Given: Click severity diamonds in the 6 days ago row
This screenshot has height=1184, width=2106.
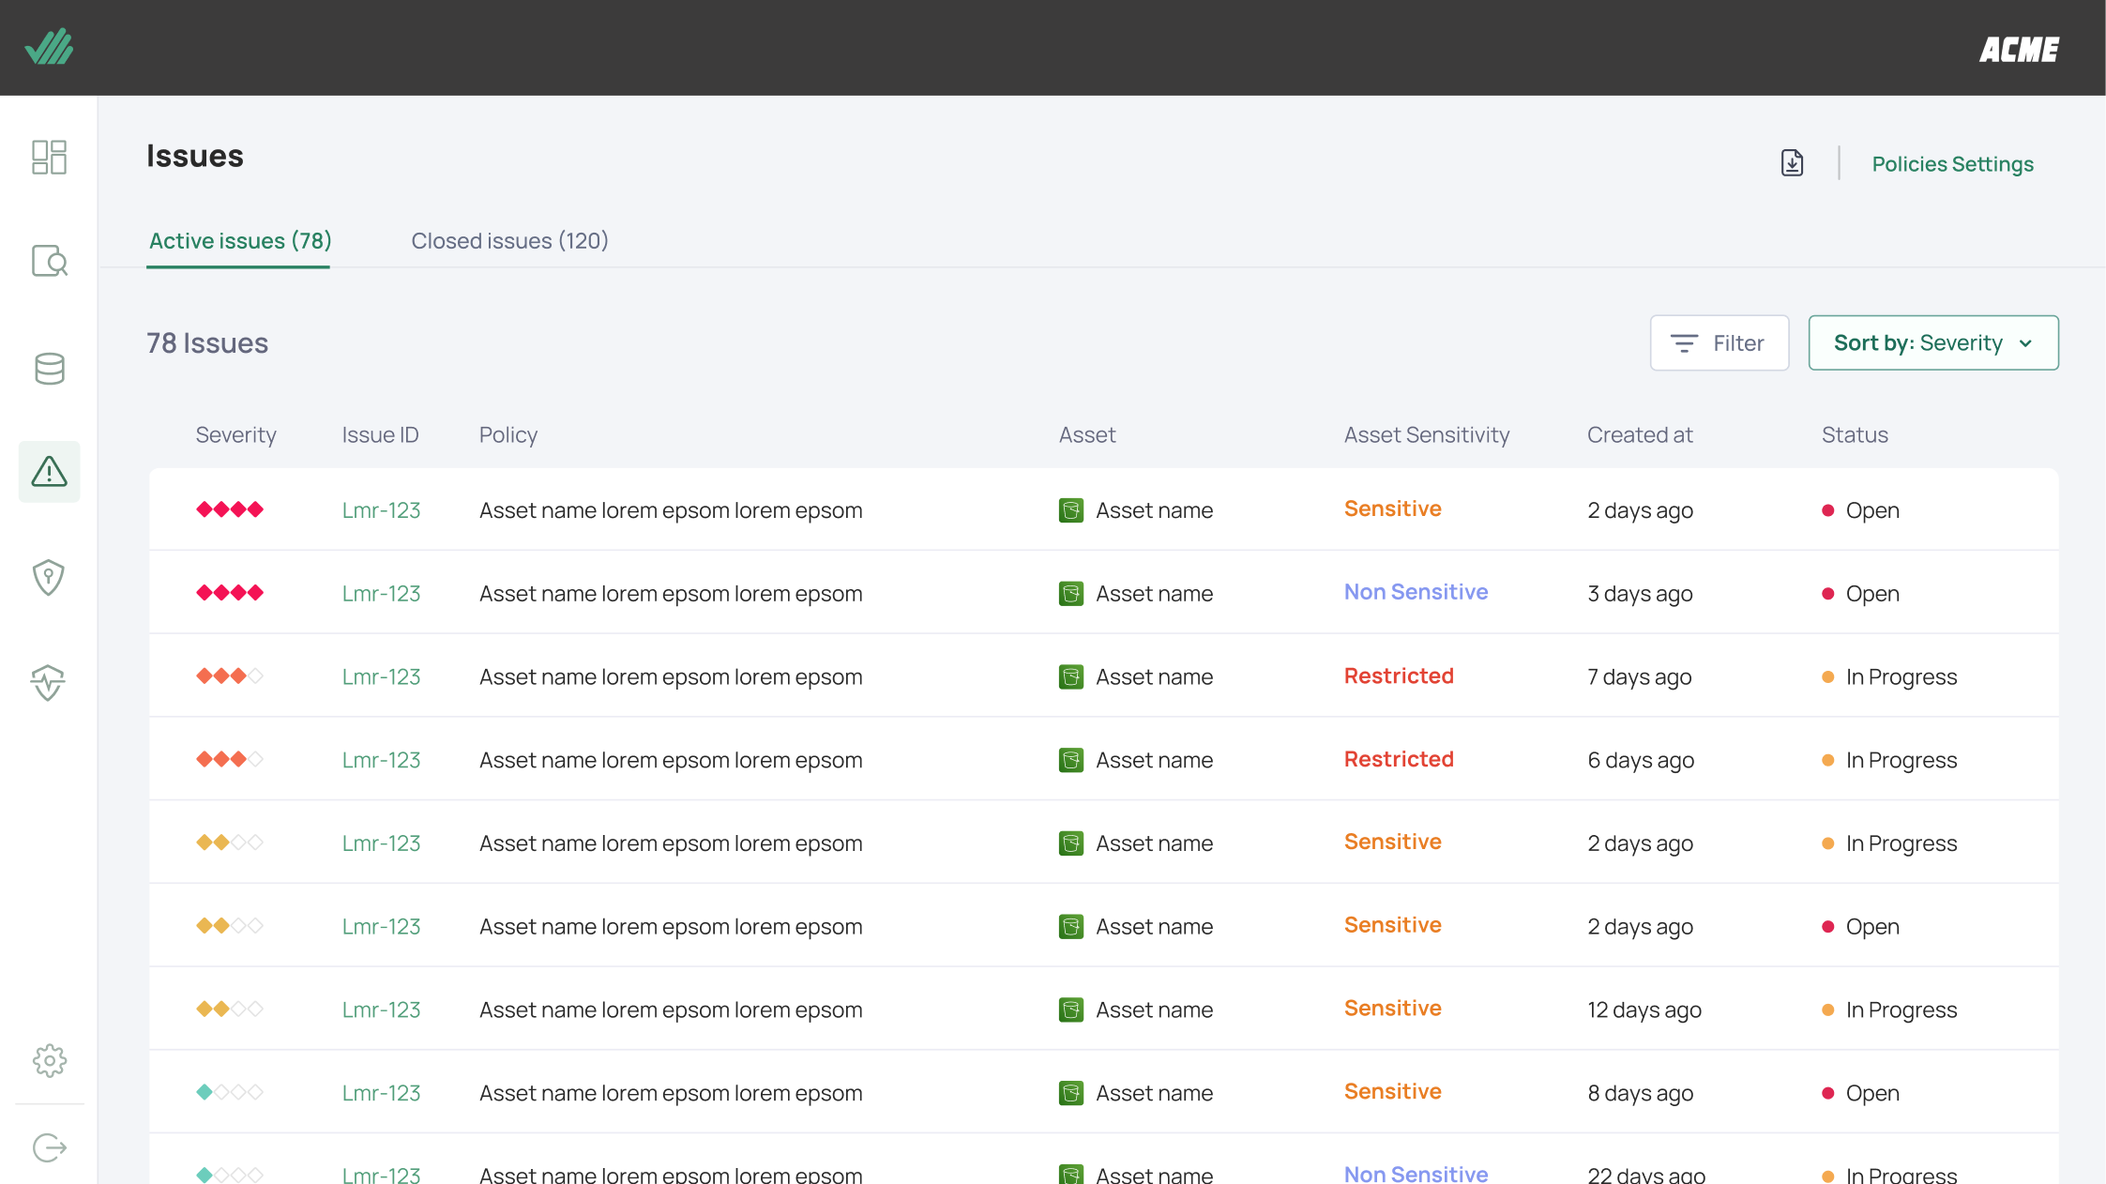Looking at the screenshot, I should click(230, 759).
